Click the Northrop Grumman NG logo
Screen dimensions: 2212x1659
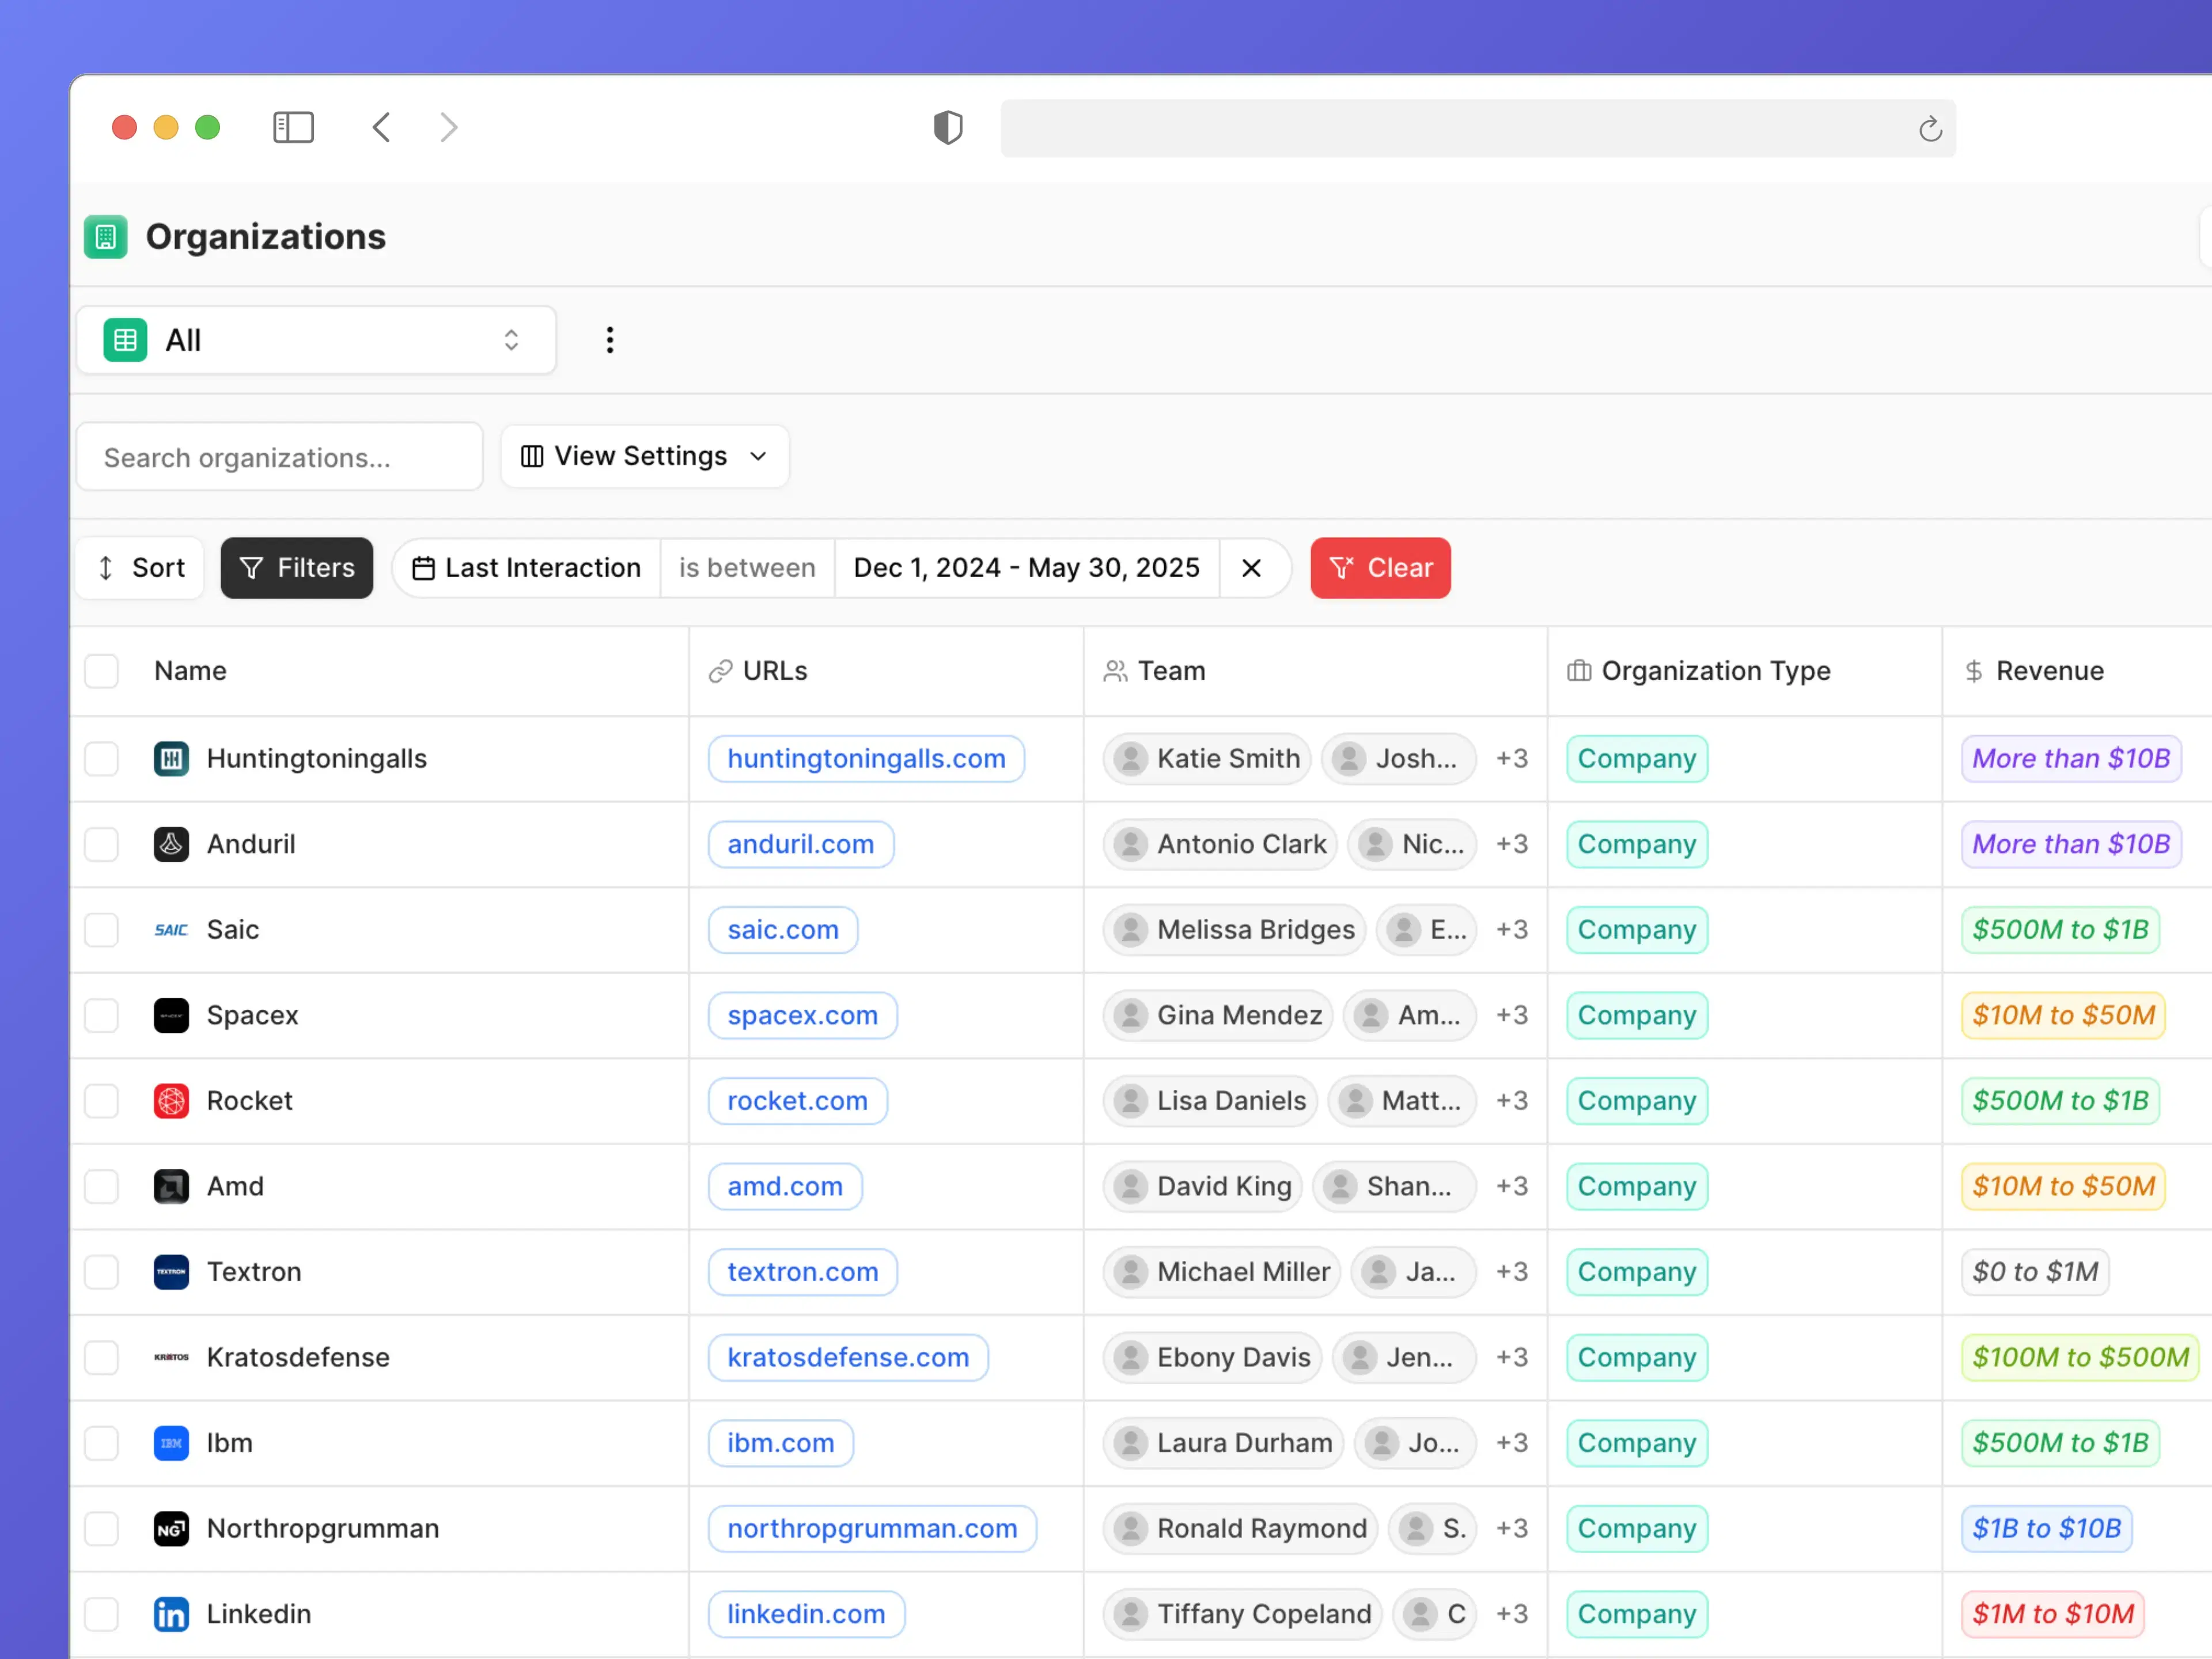click(170, 1528)
